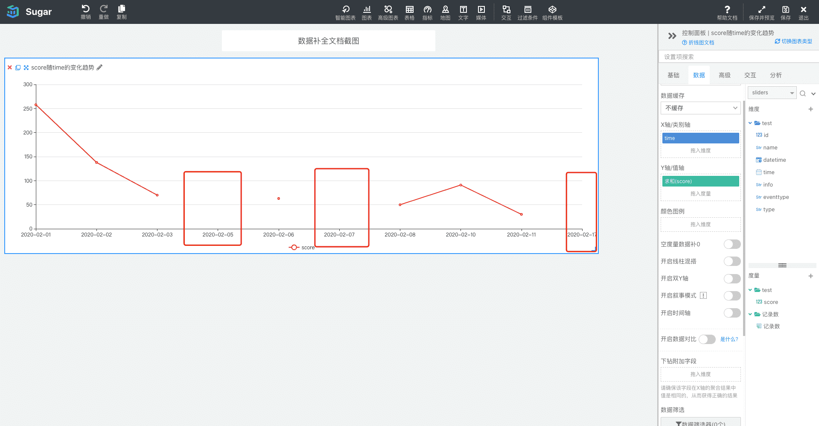Select the name dimension field

[x=767, y=148]
